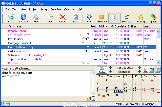The image size is (162, 107).
Task: Open SortSetup
Action: point(127,18)
